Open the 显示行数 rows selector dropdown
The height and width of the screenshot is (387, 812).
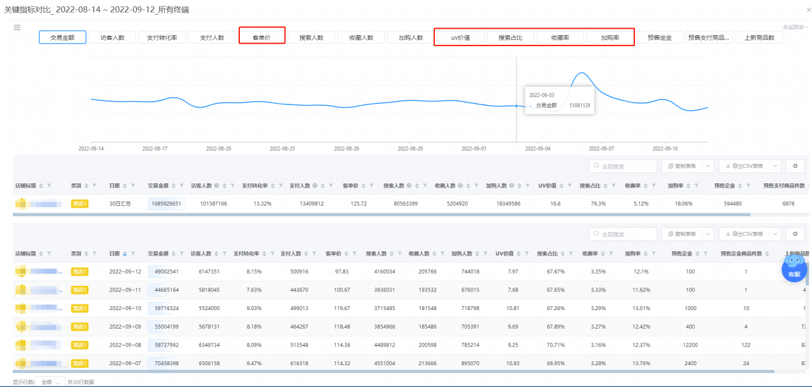tap(50, 382)
